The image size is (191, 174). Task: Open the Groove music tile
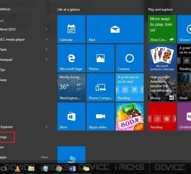tap(184, 29)
